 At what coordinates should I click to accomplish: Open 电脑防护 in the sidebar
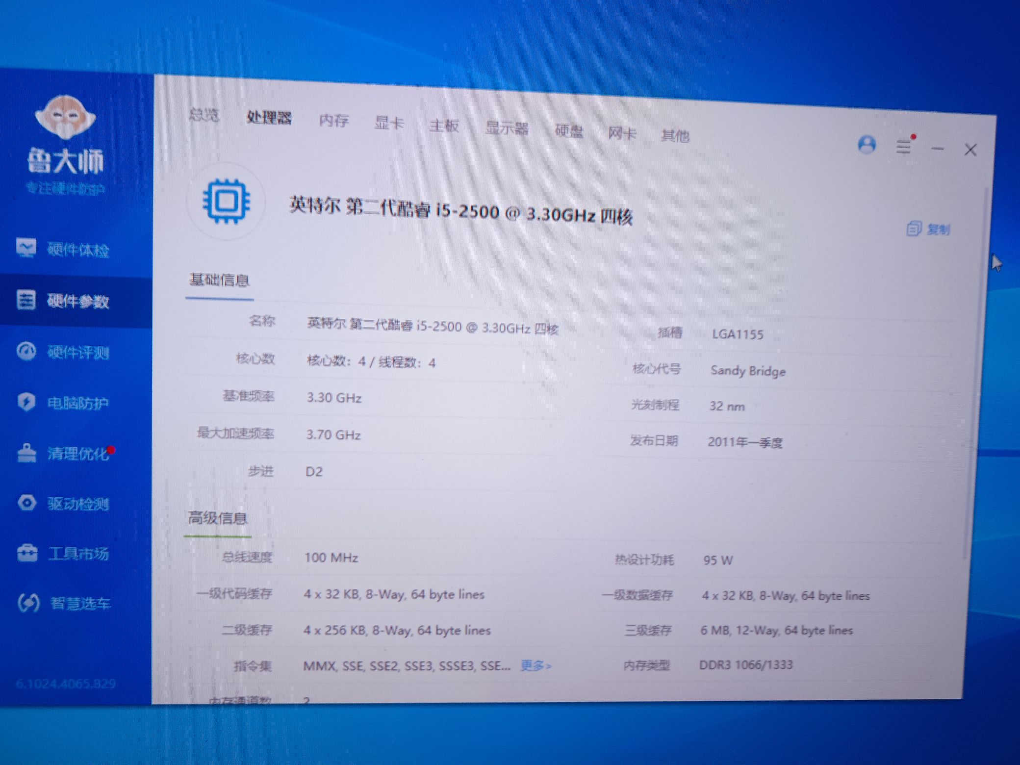pyautogui.click(x=64, y=403)
